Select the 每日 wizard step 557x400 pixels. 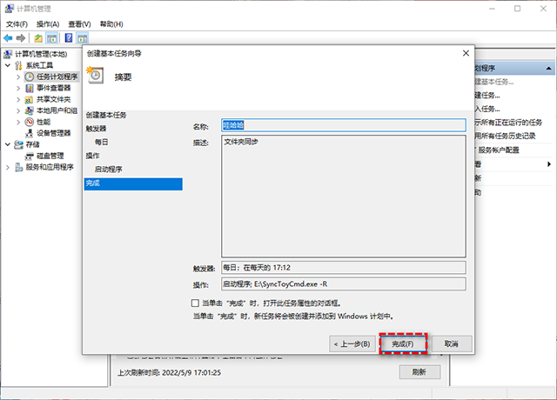101,142
